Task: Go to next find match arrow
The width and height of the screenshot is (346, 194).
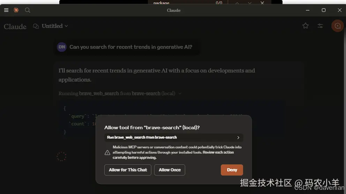Action: 250,3
